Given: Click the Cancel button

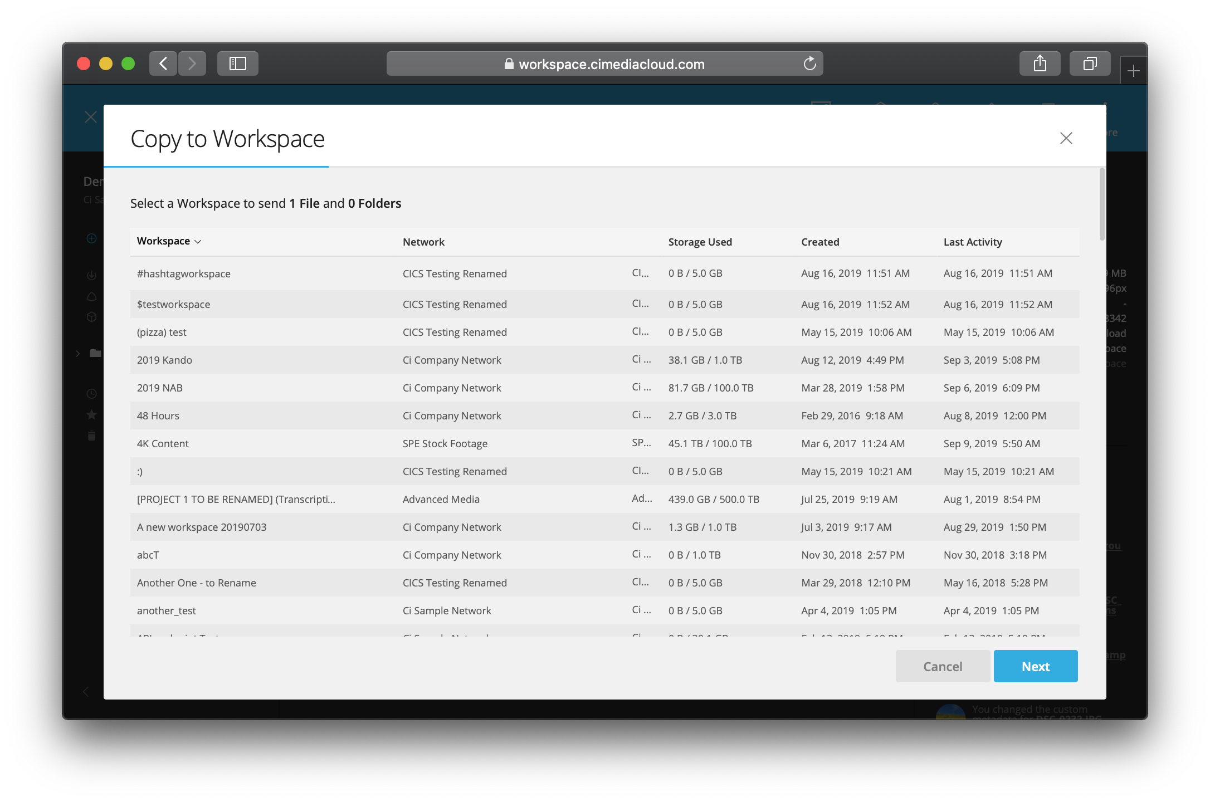Looking at the screenshot, I should 943,666.
